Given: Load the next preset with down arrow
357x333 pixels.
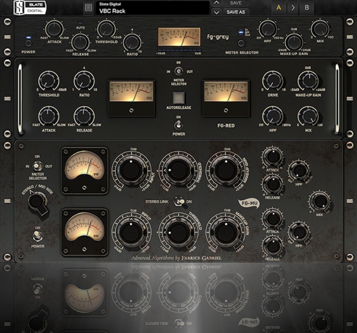Looking at the screenshot, I should [x=217, y=12].
